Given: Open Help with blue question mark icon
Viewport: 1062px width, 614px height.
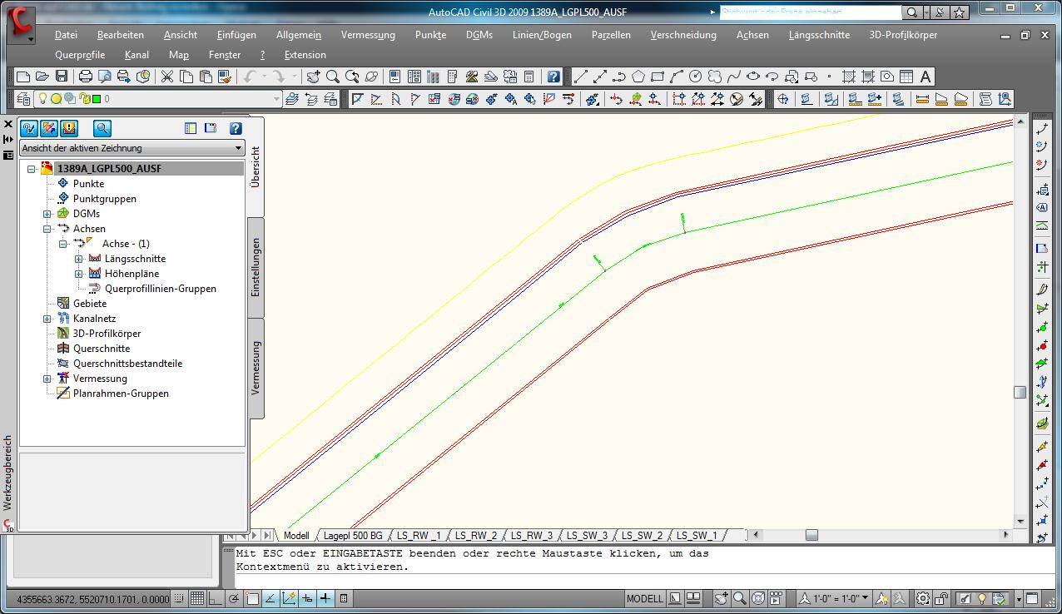Looking at the screenshot, I should pyautogui.click(x=554, y=77).
